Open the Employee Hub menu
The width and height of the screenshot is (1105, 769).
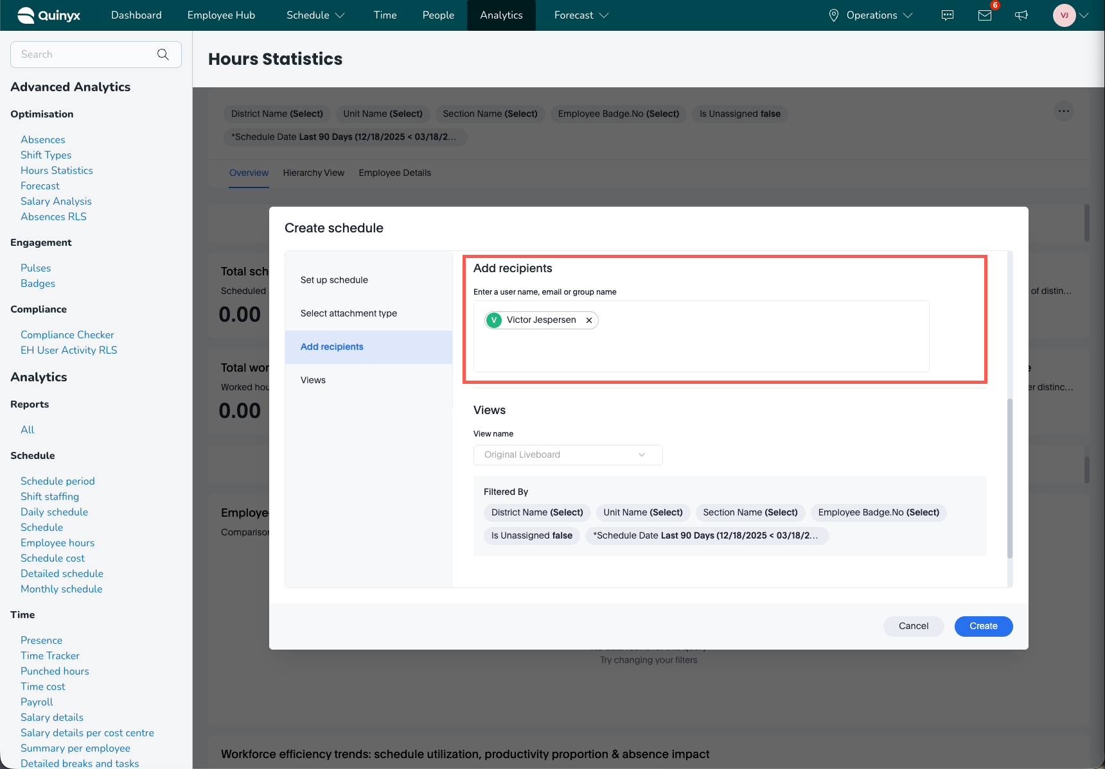221,15
